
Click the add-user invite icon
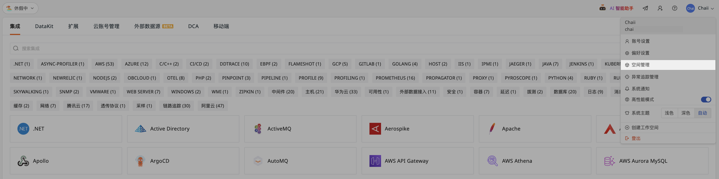(660, 8)
